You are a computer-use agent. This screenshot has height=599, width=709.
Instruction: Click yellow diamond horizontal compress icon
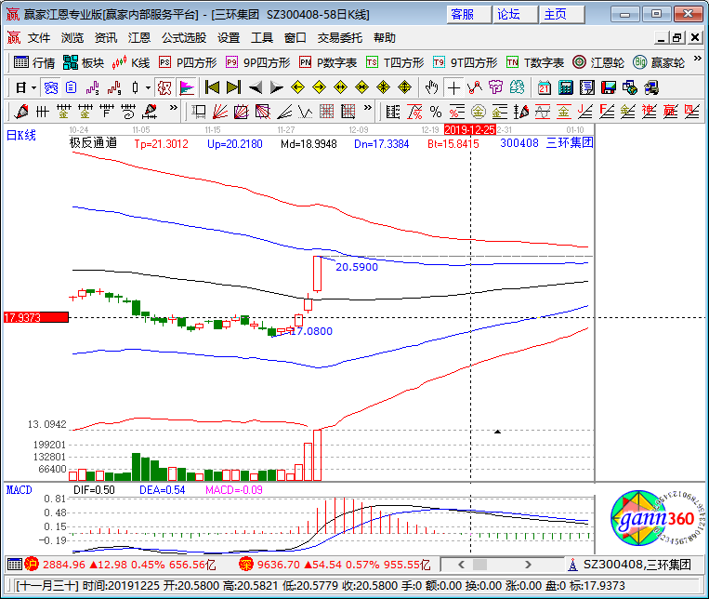(x=361, y=87)
